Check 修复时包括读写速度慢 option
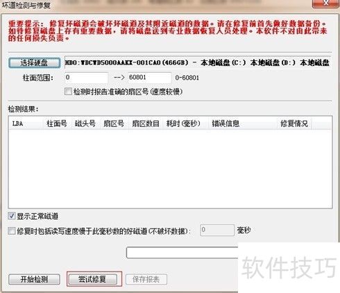 (12, 231)
